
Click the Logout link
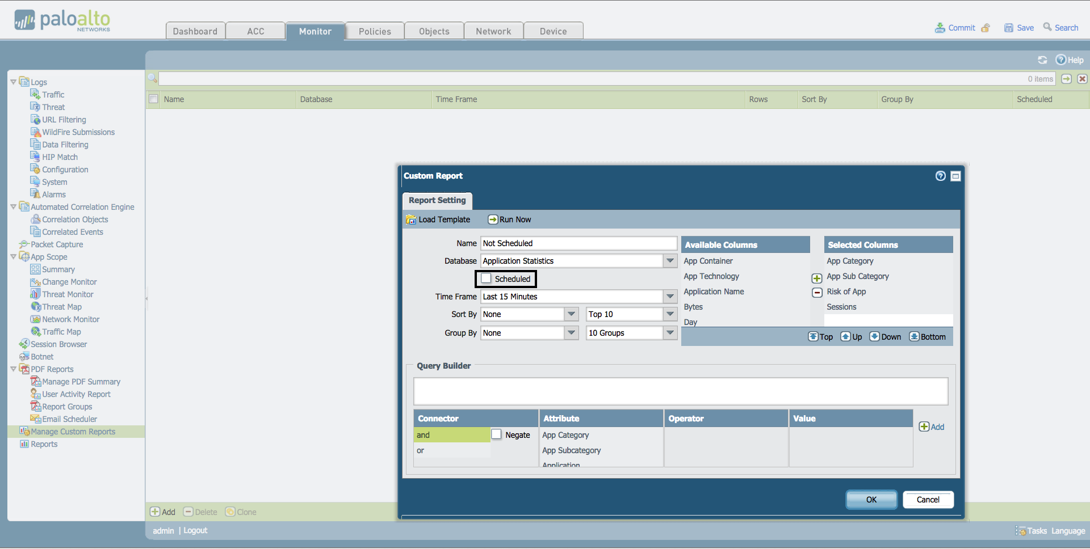click(195, 531)
